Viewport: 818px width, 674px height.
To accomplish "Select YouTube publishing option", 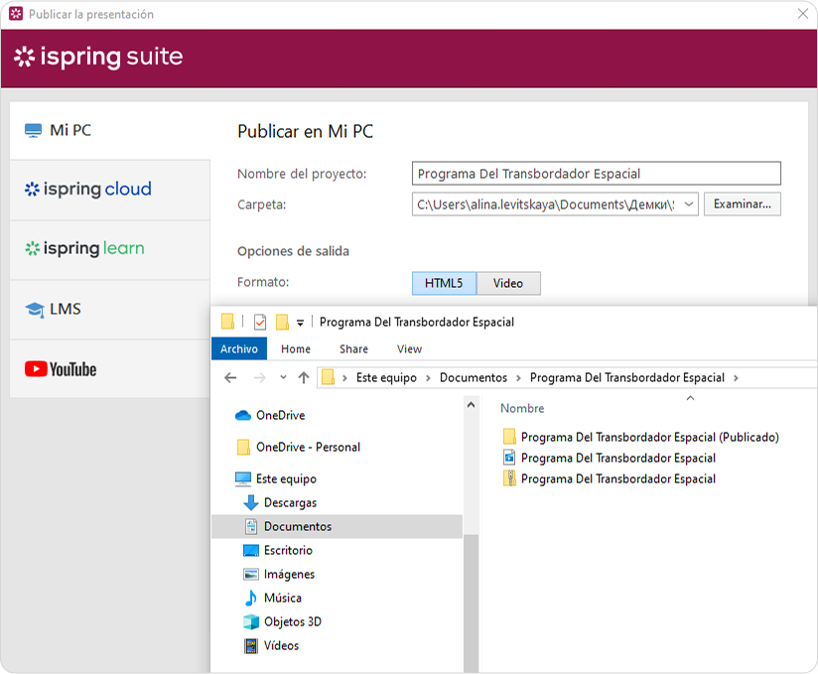I will click(x=110, y=369).
